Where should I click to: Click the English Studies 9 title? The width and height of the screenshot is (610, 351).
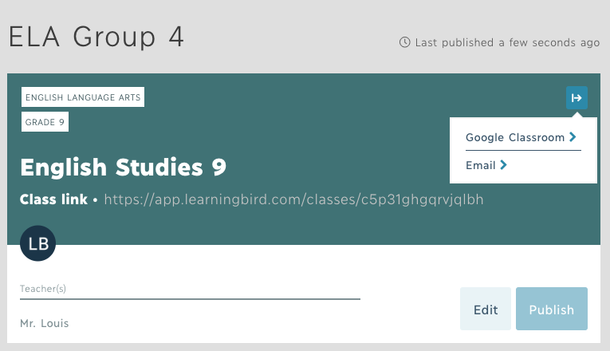point(123,168)
